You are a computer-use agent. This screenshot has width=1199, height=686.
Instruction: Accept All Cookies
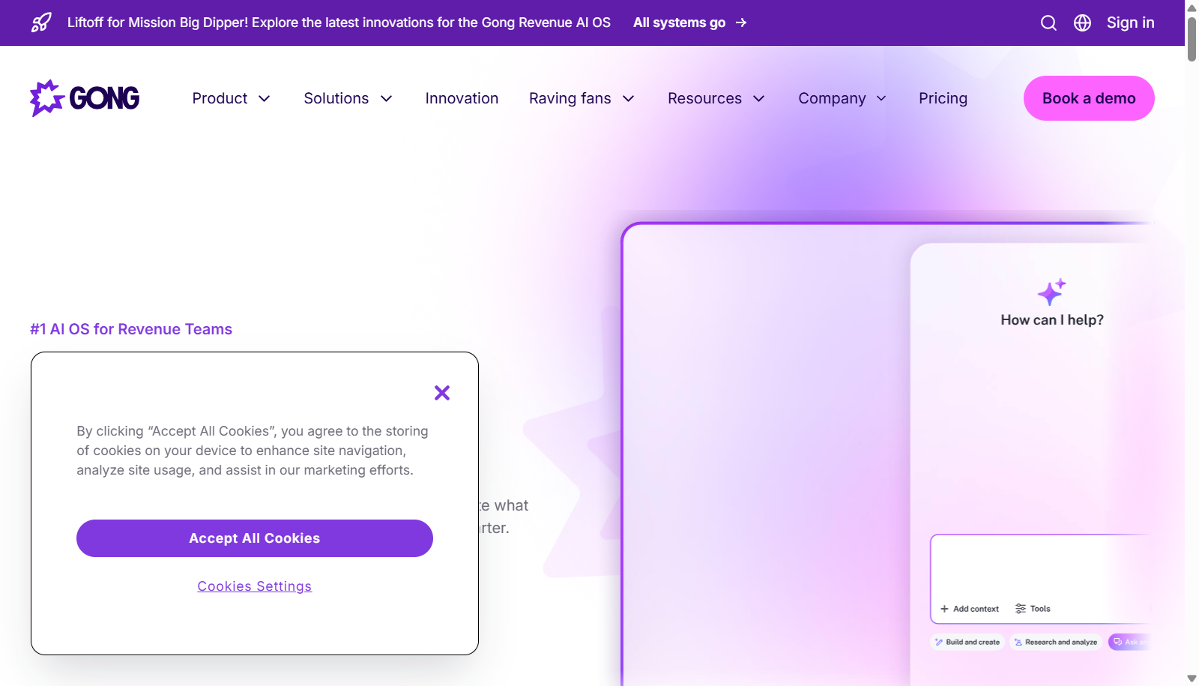pos(255,538)
